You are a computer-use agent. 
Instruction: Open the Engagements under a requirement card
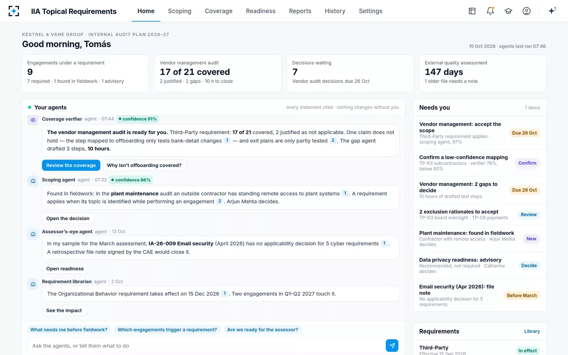point(85,73)
